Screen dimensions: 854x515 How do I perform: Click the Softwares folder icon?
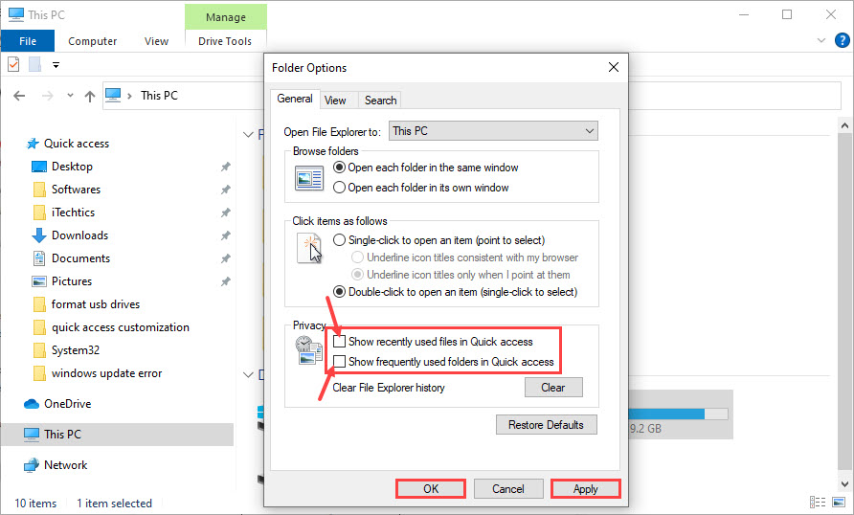[x=39, y=190]
